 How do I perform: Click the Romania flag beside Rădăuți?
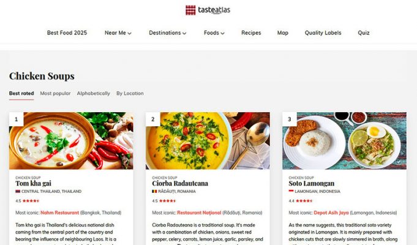coord(154,191)
